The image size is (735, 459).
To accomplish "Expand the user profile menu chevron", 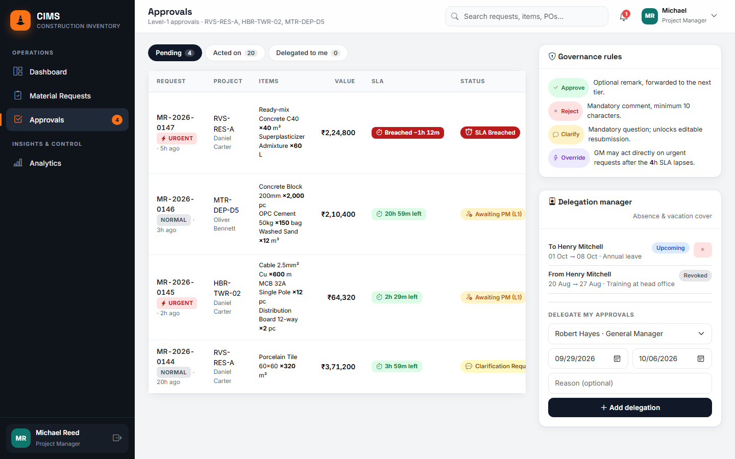I will tap(714, 16).
